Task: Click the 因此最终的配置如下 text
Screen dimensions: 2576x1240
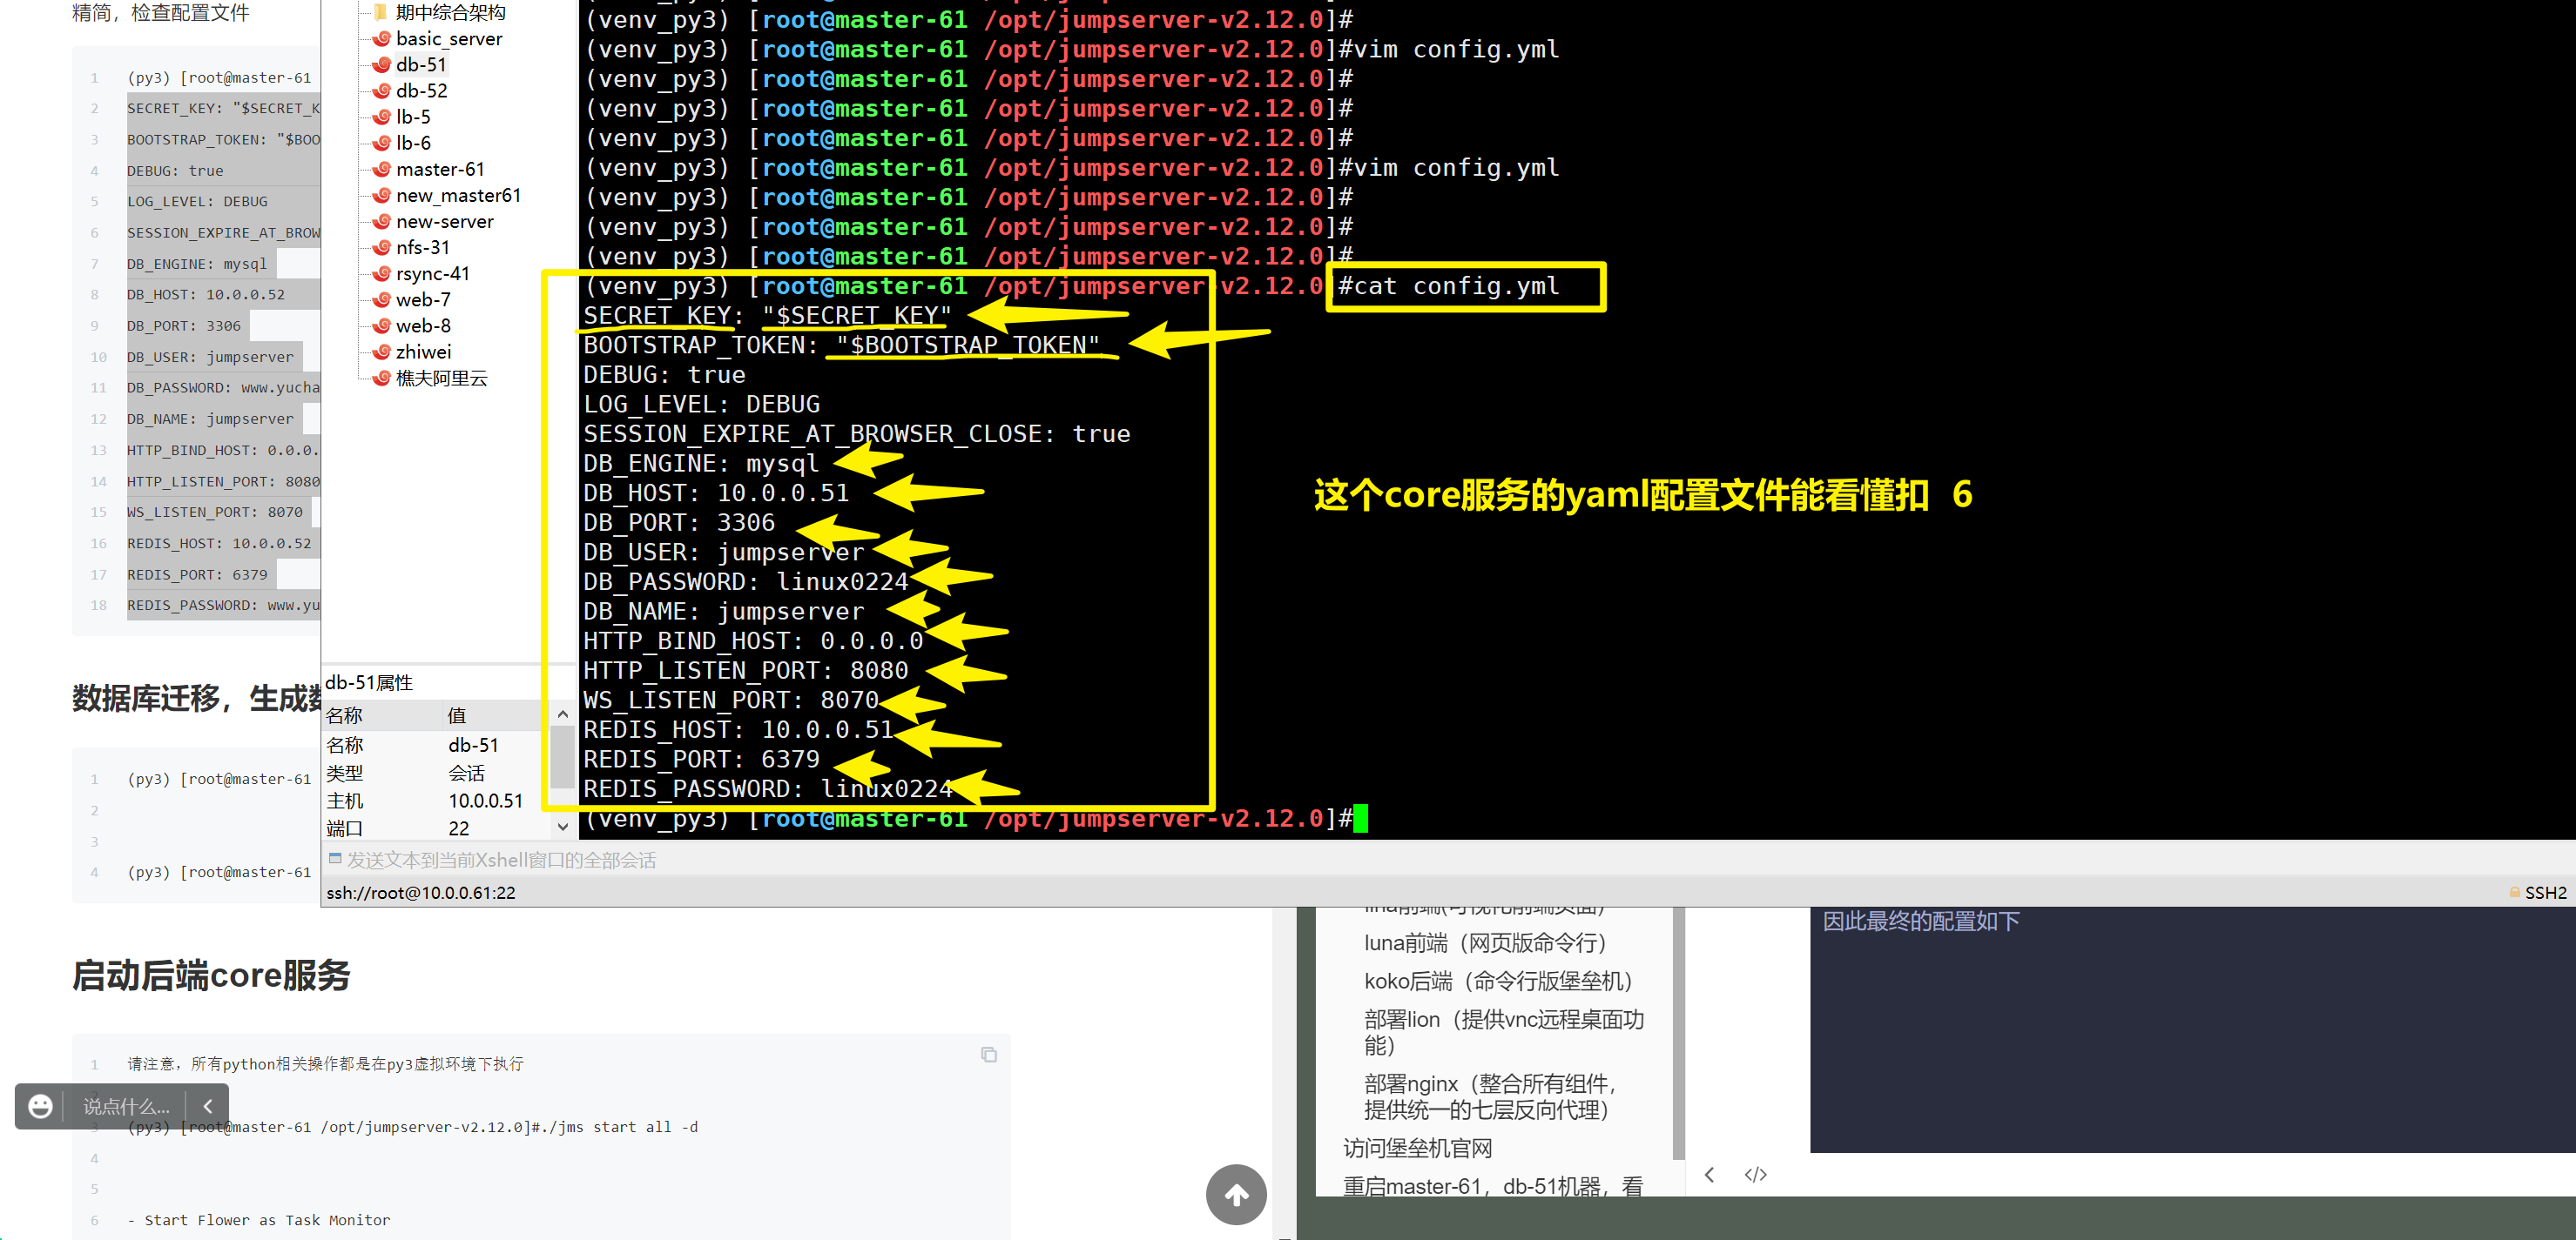Action: pyautogui.click(x=1920, y=922)
